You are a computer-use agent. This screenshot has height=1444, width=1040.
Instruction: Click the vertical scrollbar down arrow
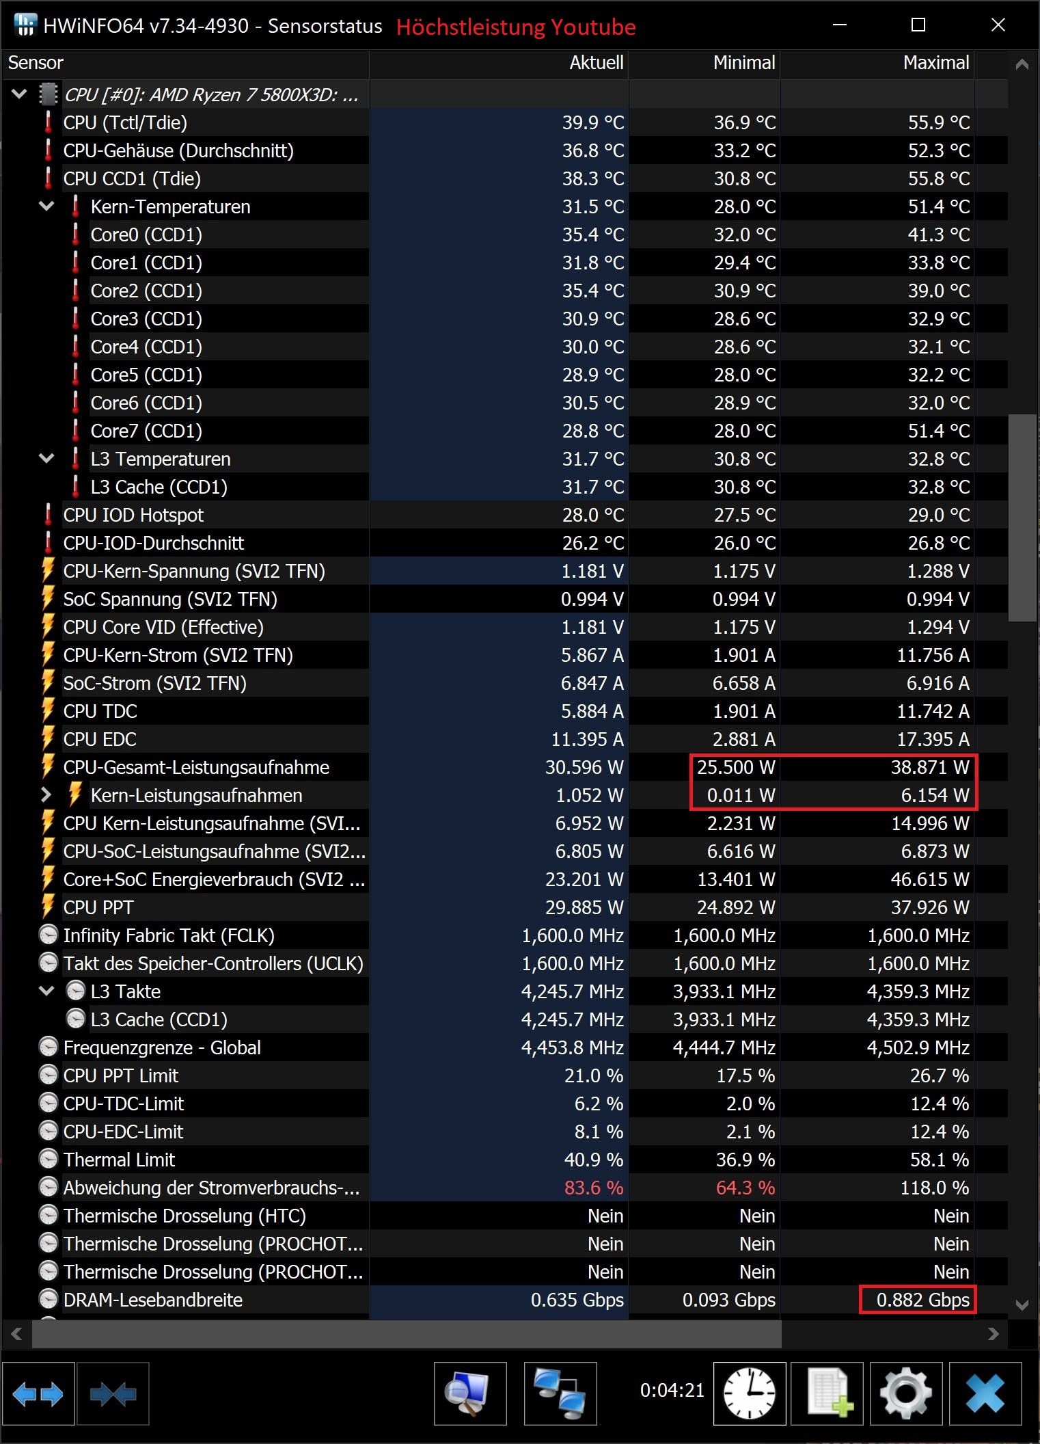(x=1022, y=1305)
